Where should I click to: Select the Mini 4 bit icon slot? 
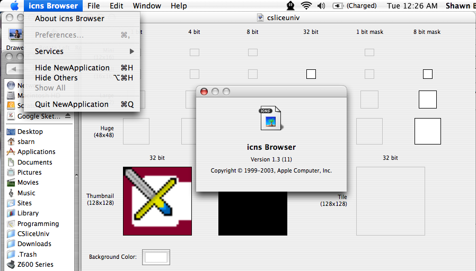coord(195,52)
